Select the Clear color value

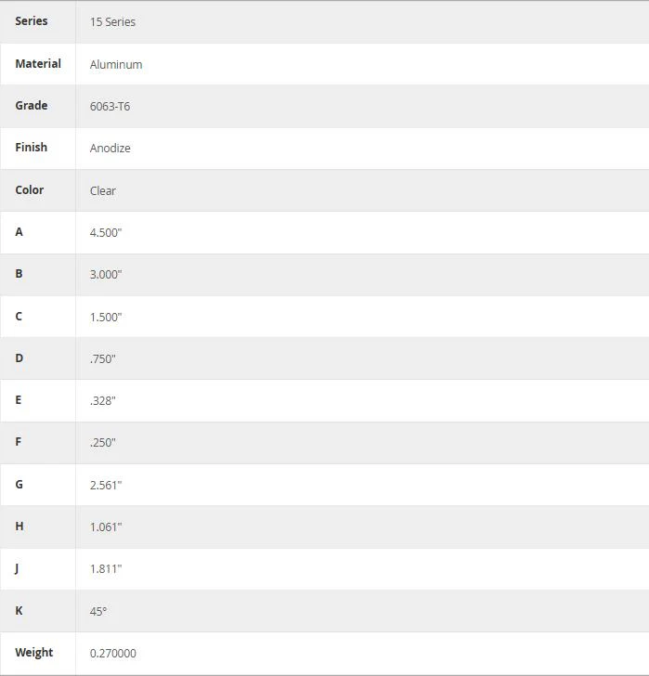(102, 191)
